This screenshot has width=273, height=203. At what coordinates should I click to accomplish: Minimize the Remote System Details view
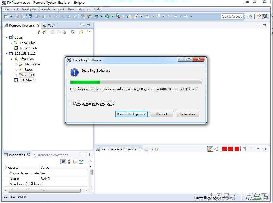pos(258,148)
